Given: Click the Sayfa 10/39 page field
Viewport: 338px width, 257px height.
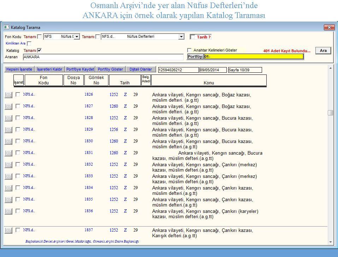Looking at the screenshot, I should [245, 70].
